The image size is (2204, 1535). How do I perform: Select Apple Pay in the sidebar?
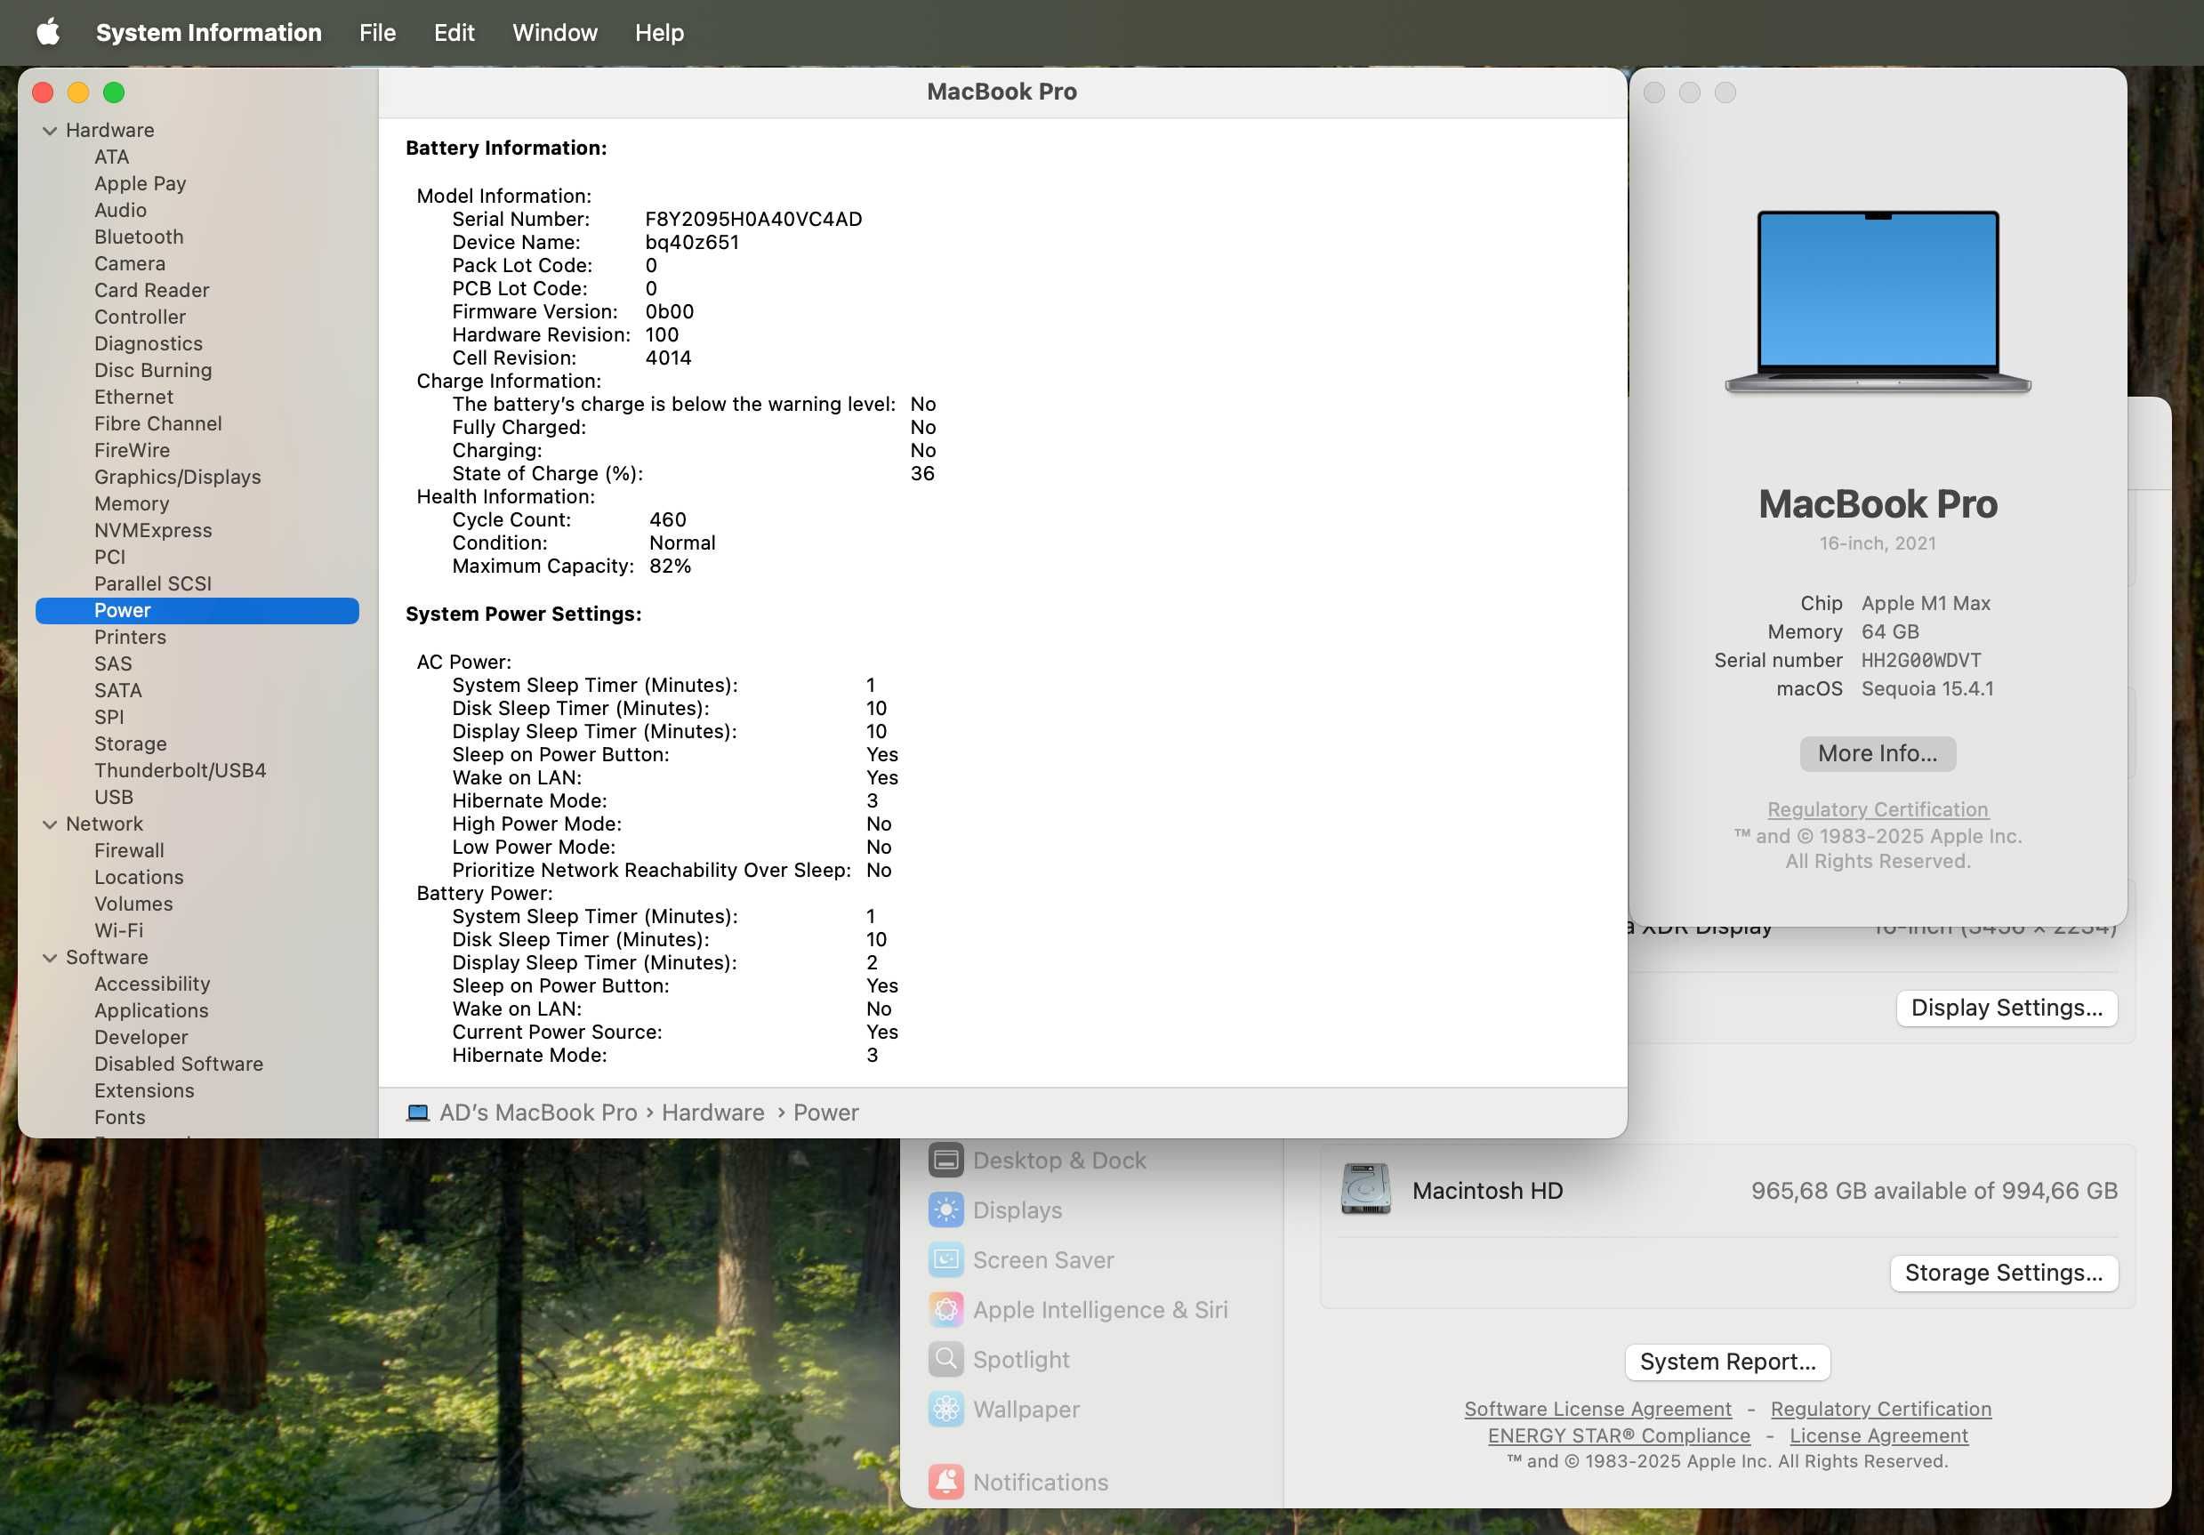(141, 183)
